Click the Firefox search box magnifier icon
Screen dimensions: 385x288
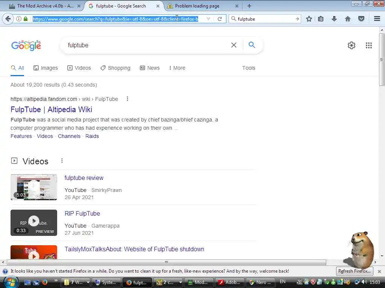point(233,19)
